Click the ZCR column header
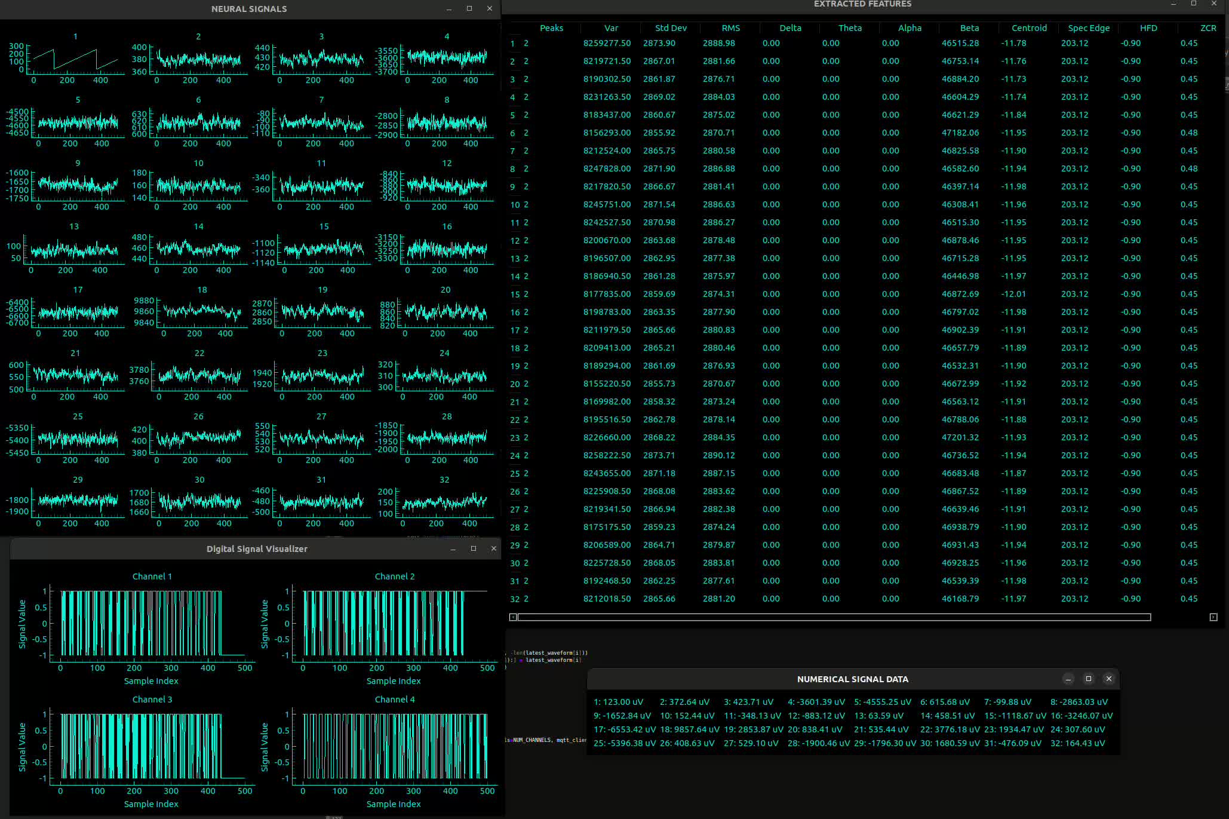 coord(1208,28)
